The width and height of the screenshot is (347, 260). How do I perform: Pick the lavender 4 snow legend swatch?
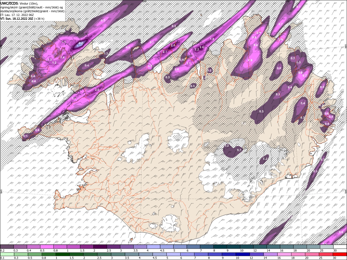click(x=153, y=247)
